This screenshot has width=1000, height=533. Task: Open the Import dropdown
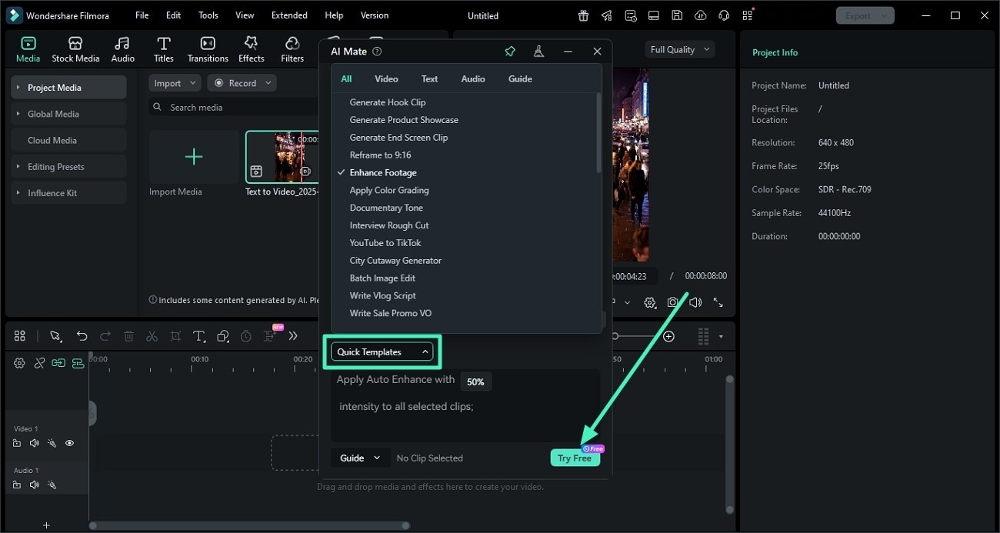(174, 83)
